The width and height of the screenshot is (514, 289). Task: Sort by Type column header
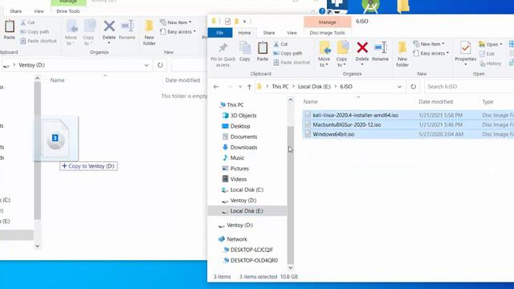tap(487, 102)
